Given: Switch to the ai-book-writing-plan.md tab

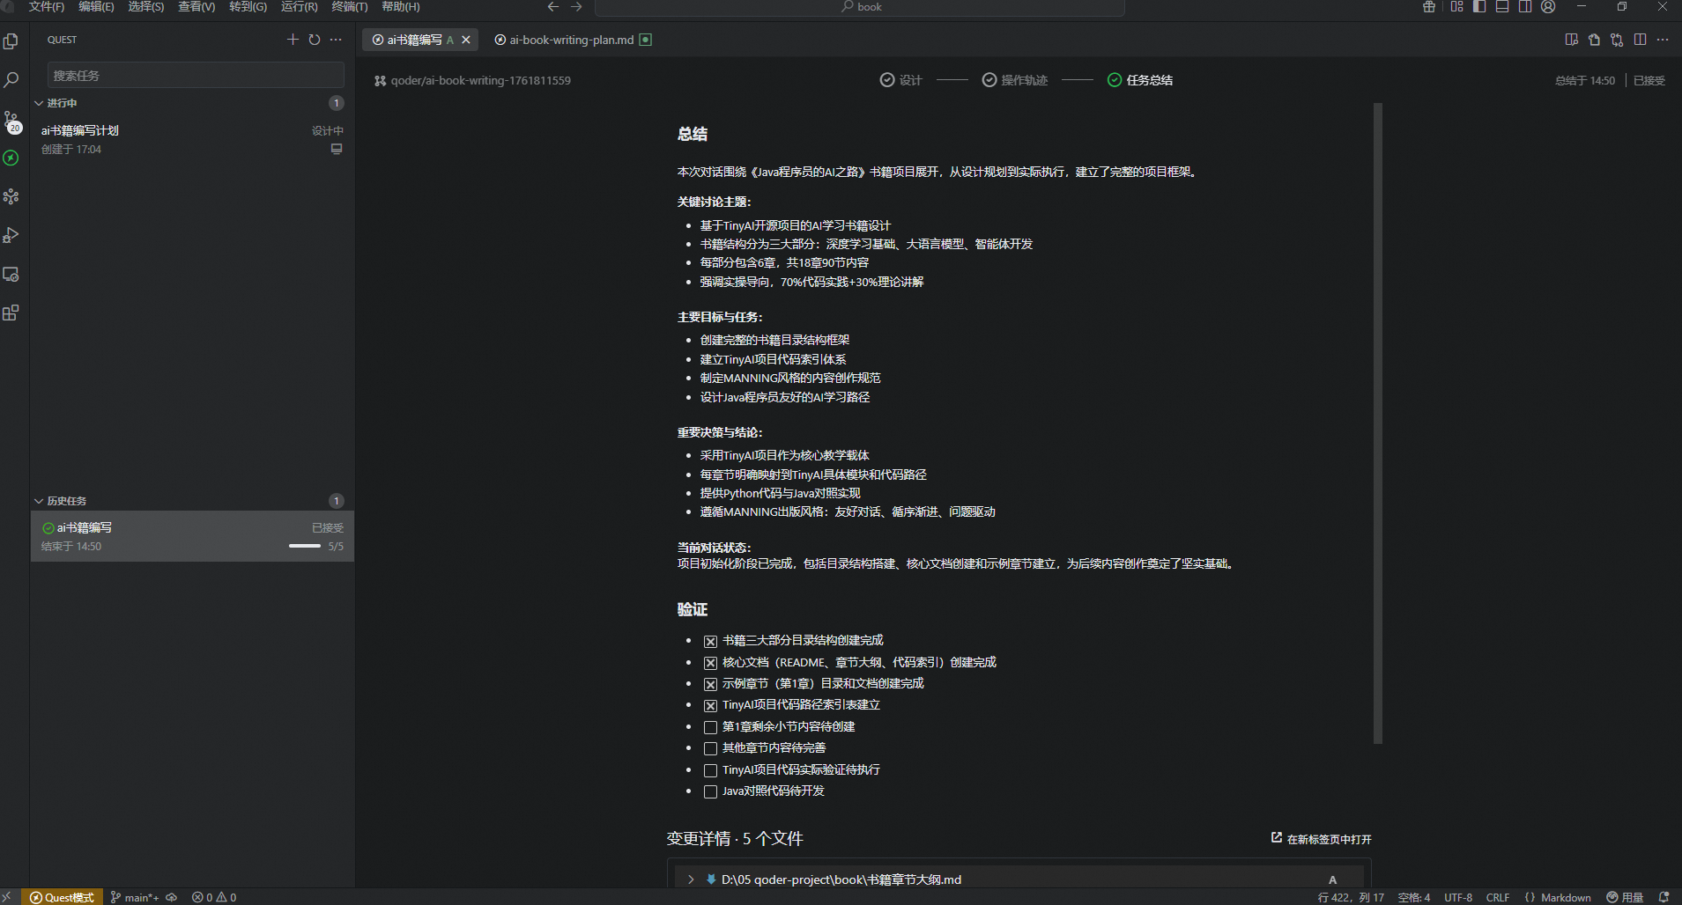Looking at the screenshot, I should [x=571, y=40].
